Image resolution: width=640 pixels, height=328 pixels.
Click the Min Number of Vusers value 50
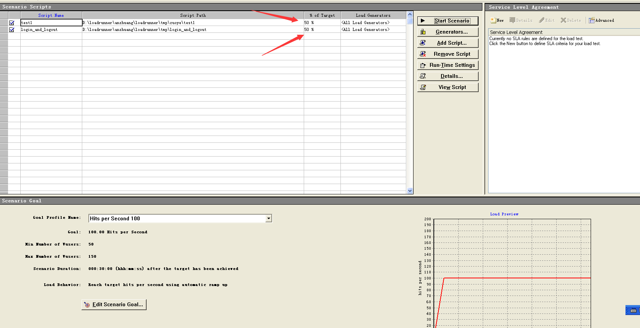coord(91,244)
